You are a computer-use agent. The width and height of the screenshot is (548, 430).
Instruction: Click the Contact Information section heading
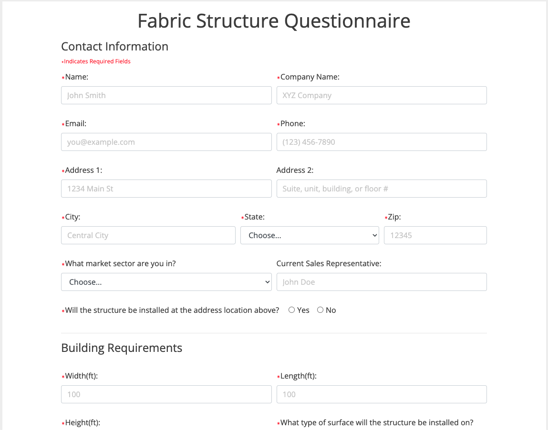tap(114, 47)
